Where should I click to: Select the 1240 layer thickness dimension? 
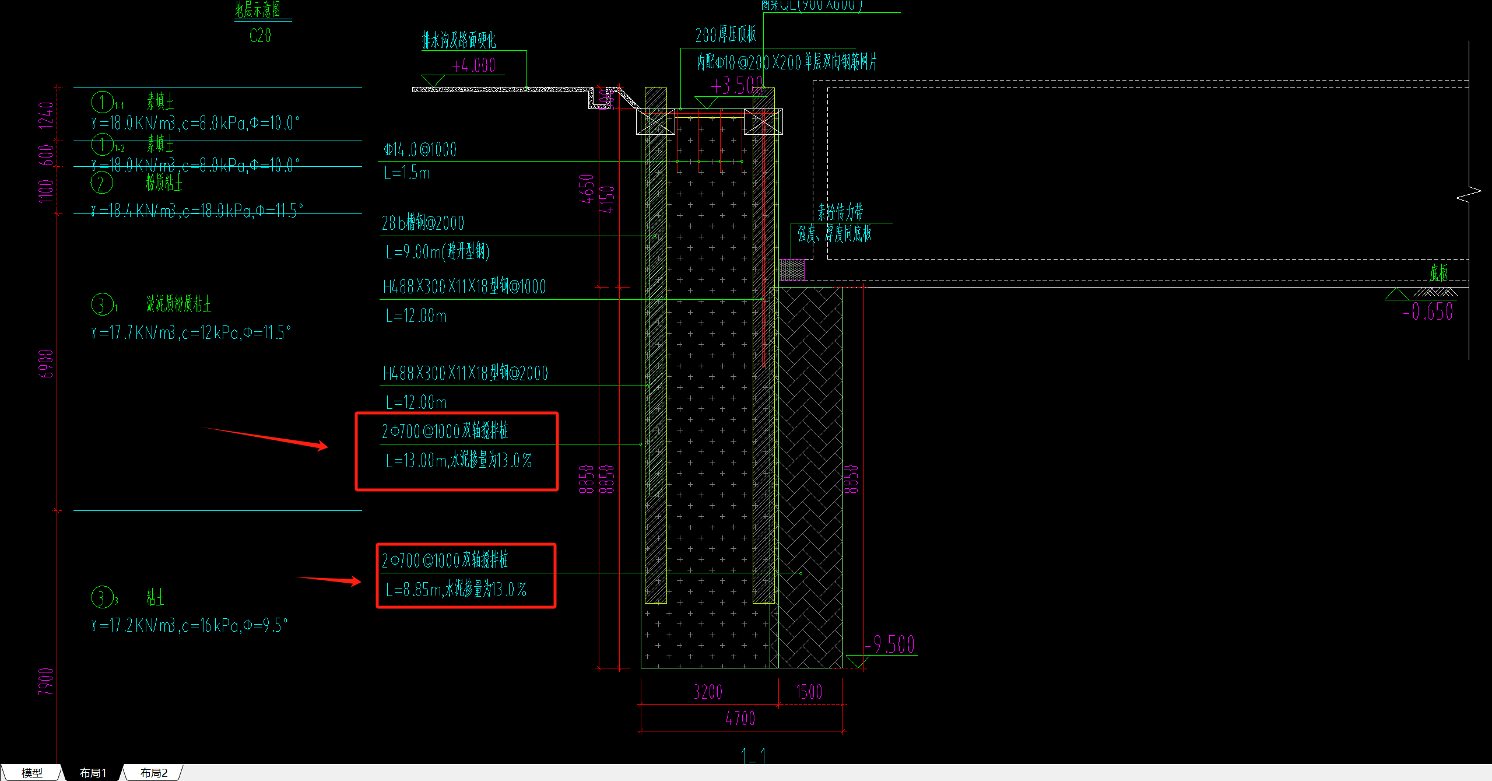point(46,115)
